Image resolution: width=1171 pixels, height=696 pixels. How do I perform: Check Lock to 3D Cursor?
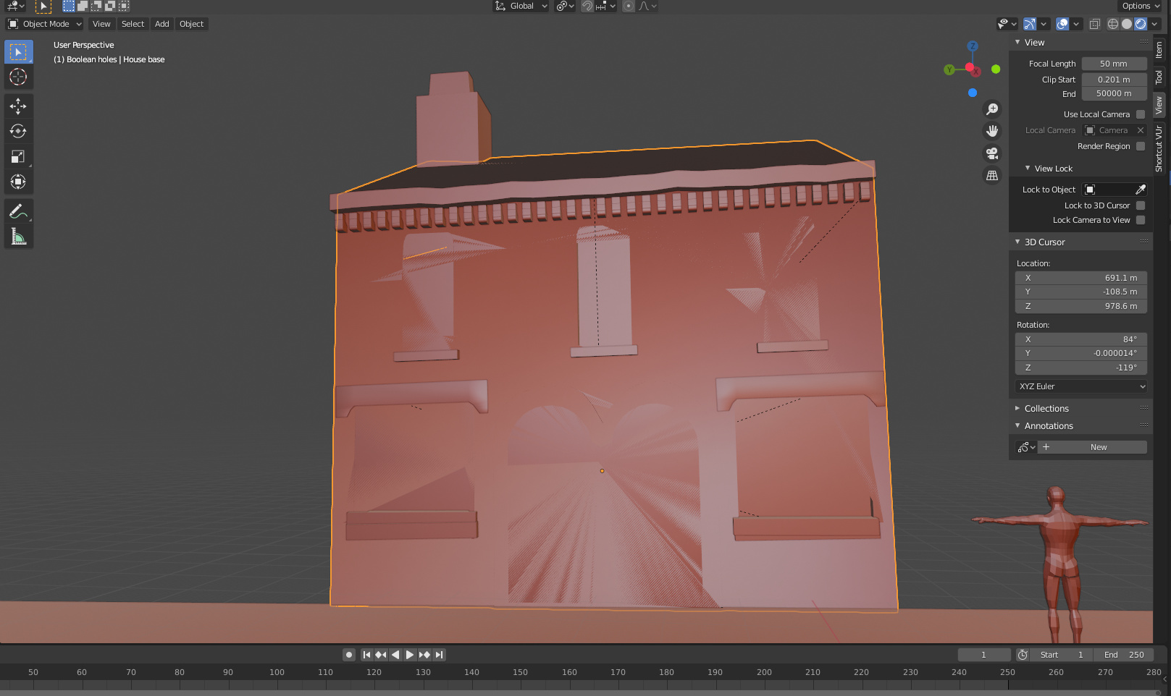tap(1141, 205)
